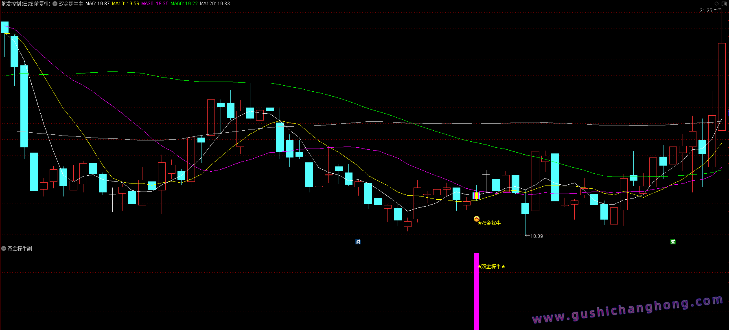Click the starred 双金探牛 label in sub-chart
The height and width of the screenshot is (330, 729).
point(491,266)
